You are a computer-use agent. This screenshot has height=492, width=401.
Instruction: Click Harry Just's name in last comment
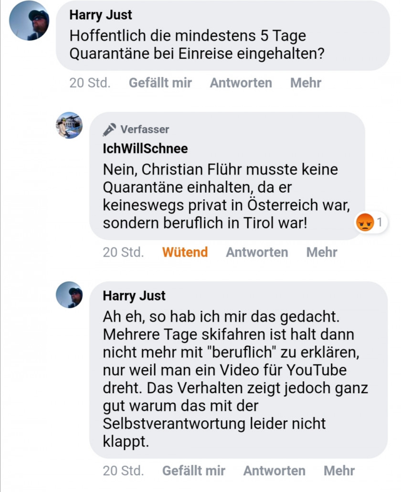[134, 296]
